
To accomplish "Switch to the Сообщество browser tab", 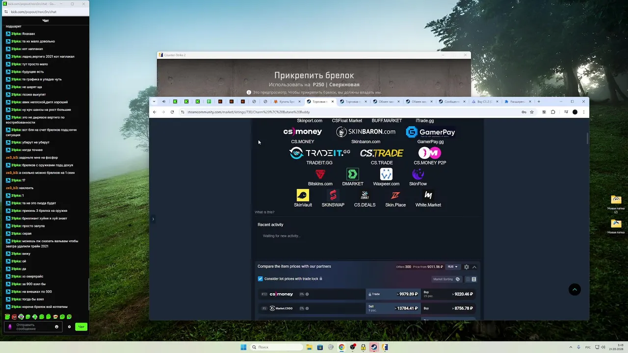I will tap(451, 101).
